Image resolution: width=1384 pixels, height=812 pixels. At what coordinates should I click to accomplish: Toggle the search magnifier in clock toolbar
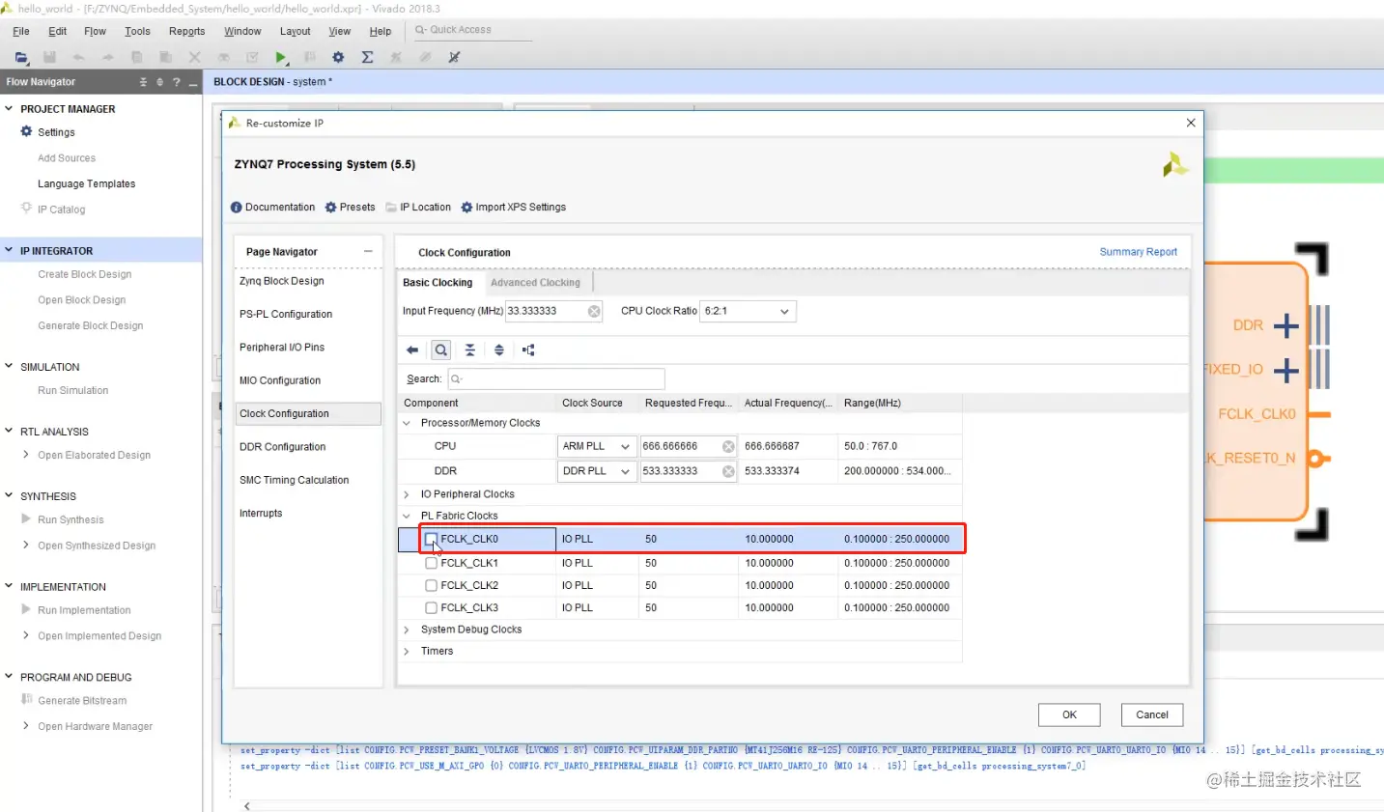440,350
